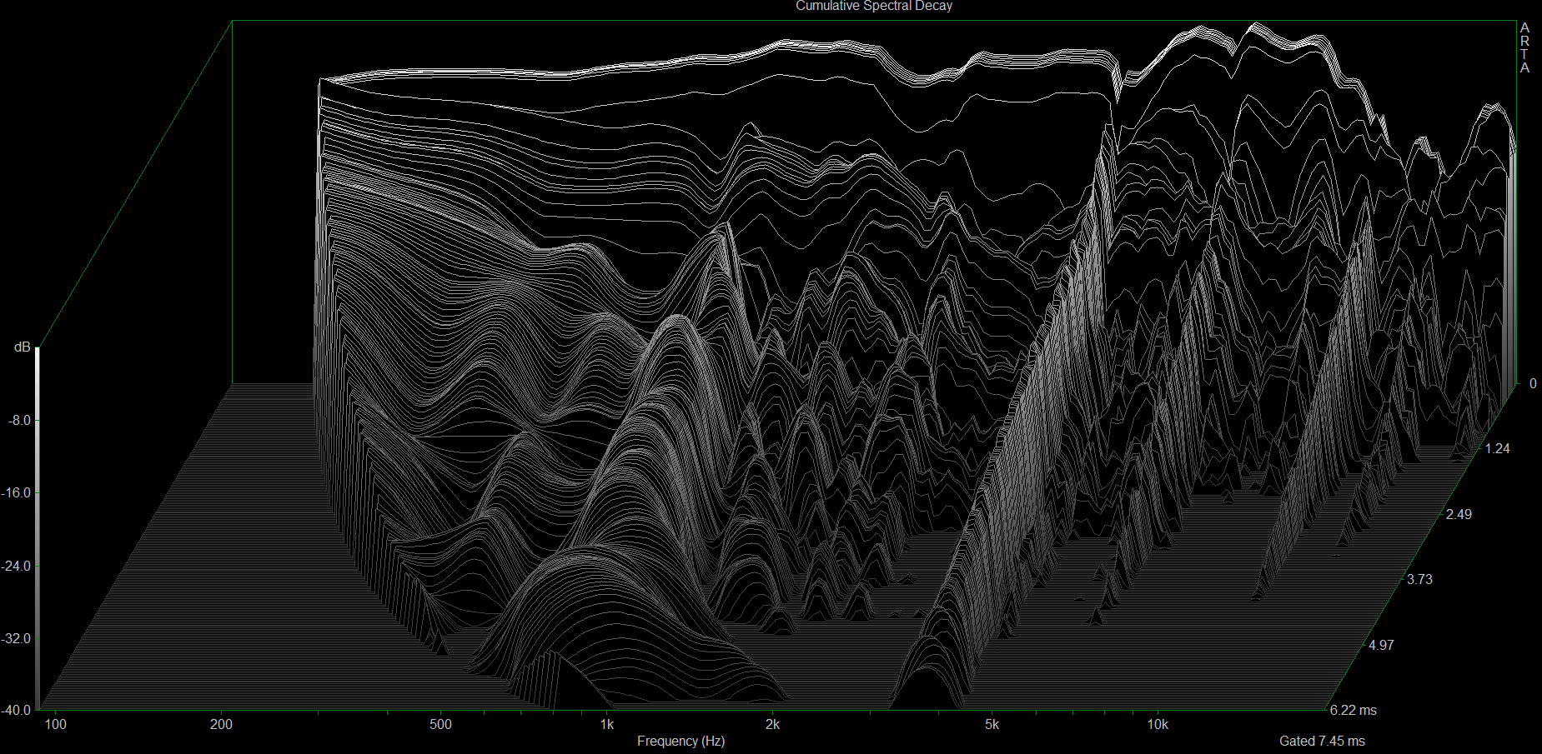1542x754 pixels.
Task: Click the ARTA vertical logo text
Action: (x=1524, y=48)
